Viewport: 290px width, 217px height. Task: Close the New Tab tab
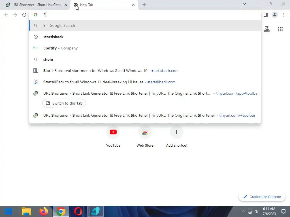coord(133,5)
